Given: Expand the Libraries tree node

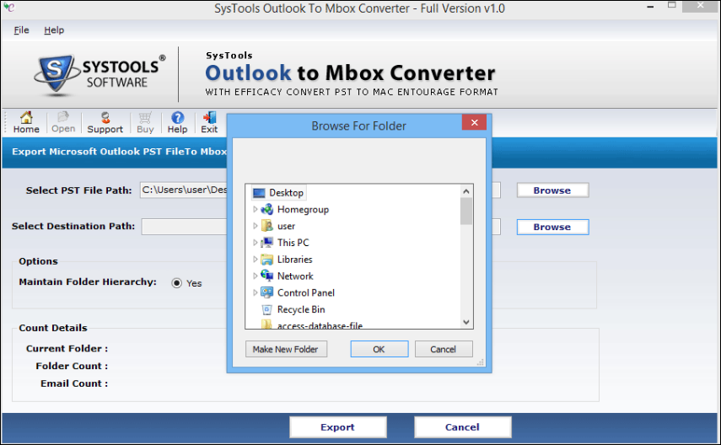Looking at the screenshot, I should click(x=256, y=260).
